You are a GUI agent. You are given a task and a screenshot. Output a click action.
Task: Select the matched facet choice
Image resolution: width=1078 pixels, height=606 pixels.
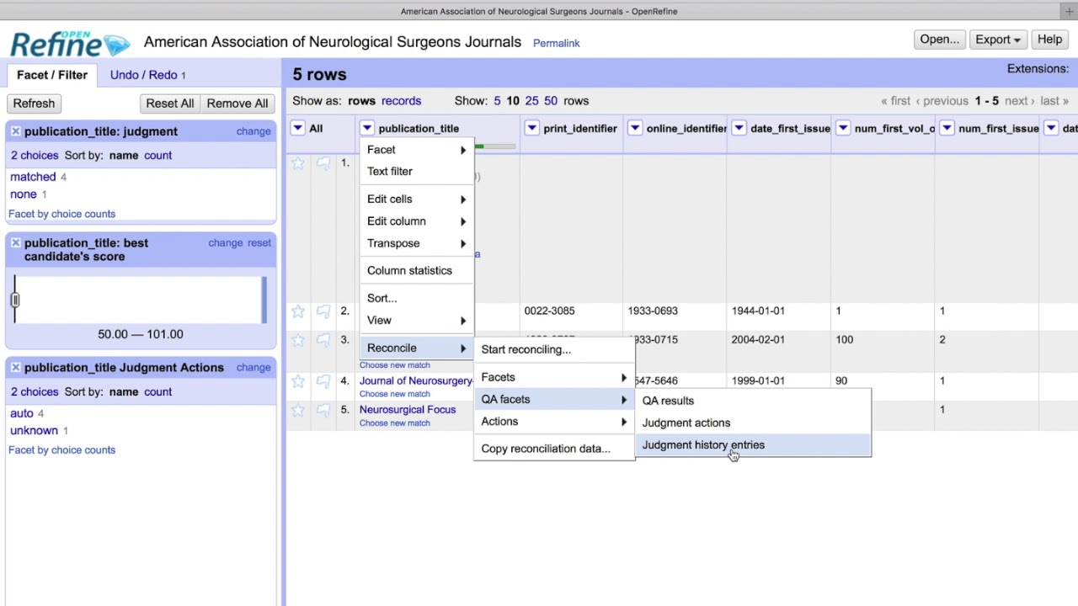33,177
